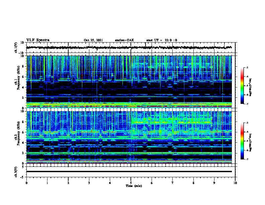Click the time axis tick label "8"
265x205 pixels.
coord(193,183)
